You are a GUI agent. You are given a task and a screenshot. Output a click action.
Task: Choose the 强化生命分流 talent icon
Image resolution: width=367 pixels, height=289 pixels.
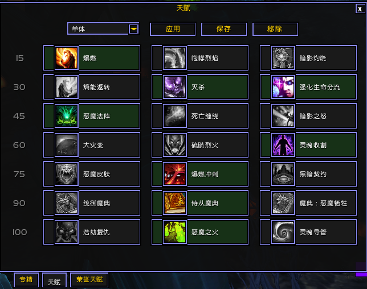283,87
